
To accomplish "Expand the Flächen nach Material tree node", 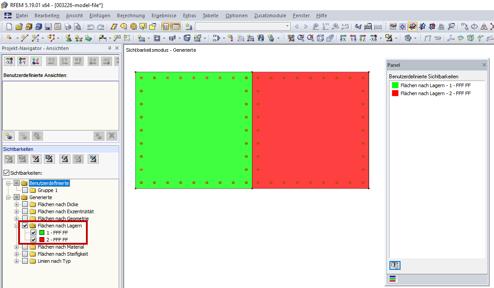I will tap(16, 247).
